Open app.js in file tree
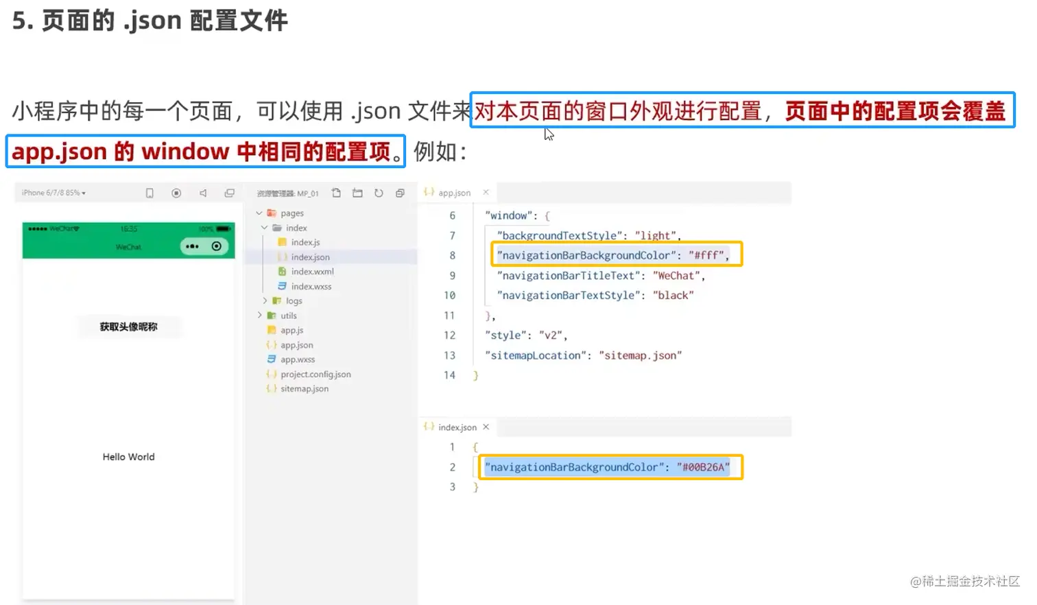 click(291, 331)
